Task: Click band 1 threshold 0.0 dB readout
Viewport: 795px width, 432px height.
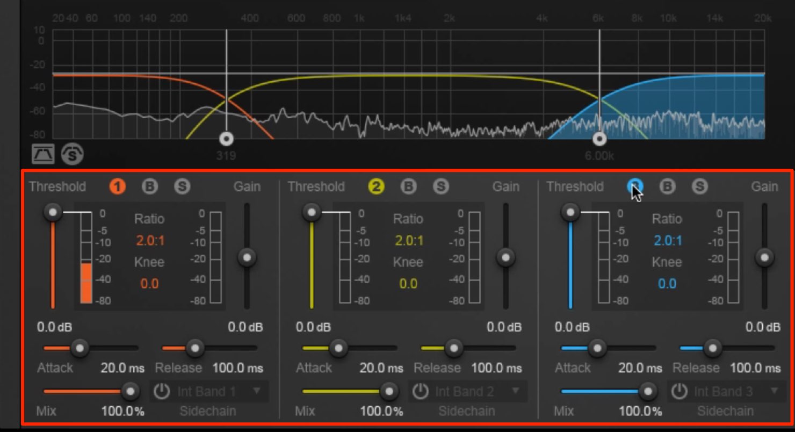Action: pyautogui.click(x=54, y=327)
